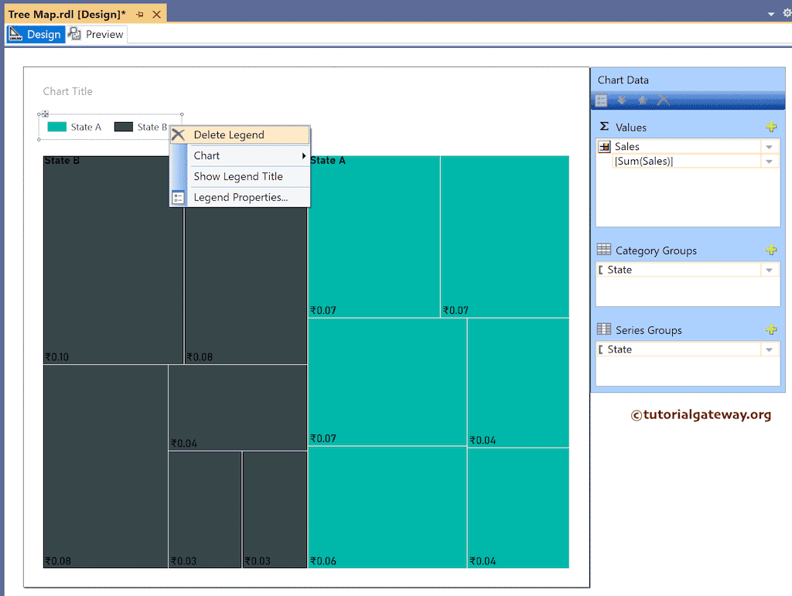Open the Chart submenu entry
This screenshot has width=792, height=596.
[x=240, y=155]
